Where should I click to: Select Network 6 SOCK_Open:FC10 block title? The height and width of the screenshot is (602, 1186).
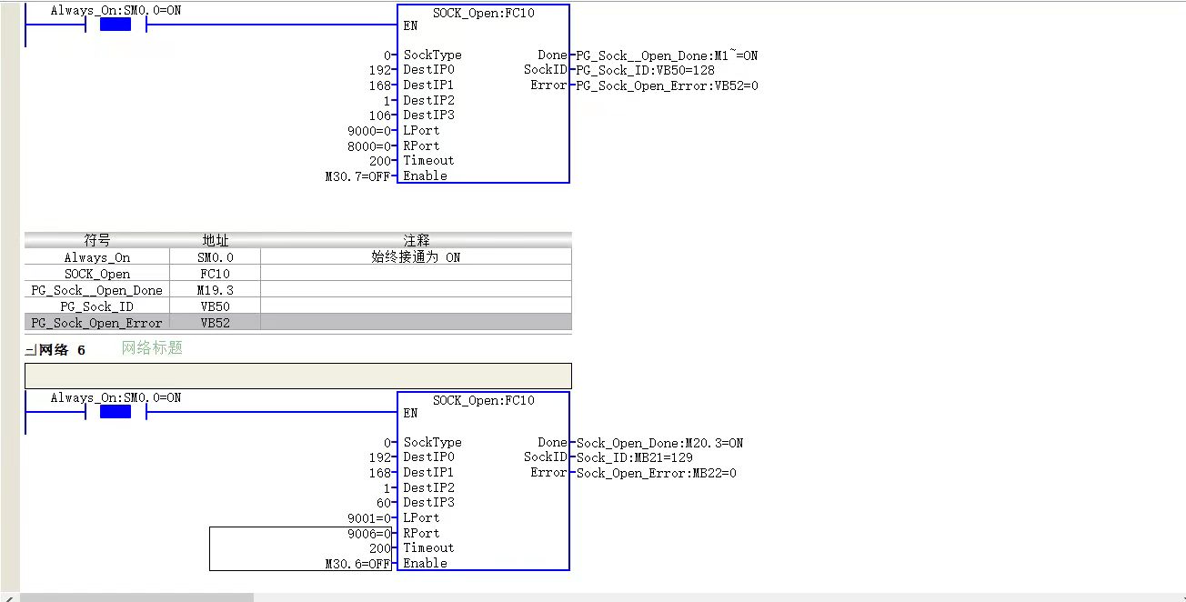(x=484, y=400)
